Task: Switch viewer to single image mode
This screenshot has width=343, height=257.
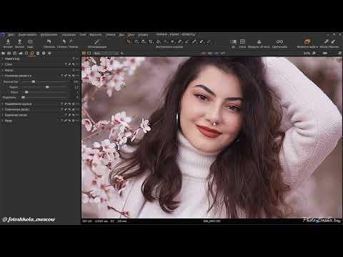Action: tap(89, 54)
